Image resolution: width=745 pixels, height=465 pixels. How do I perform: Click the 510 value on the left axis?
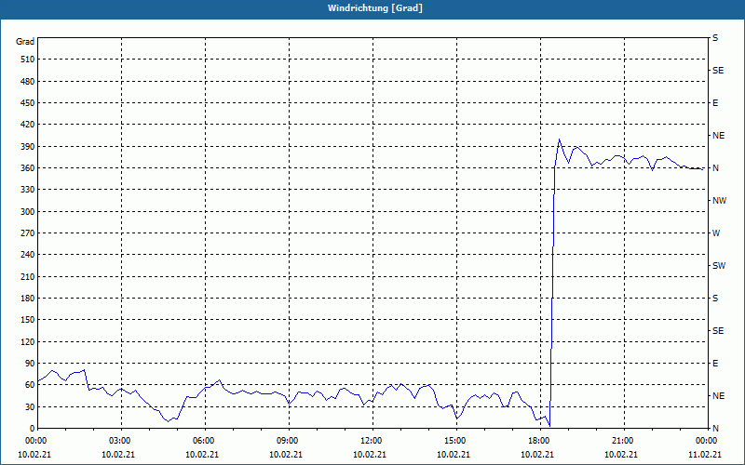pyautogui.click(x=27, y=60)
